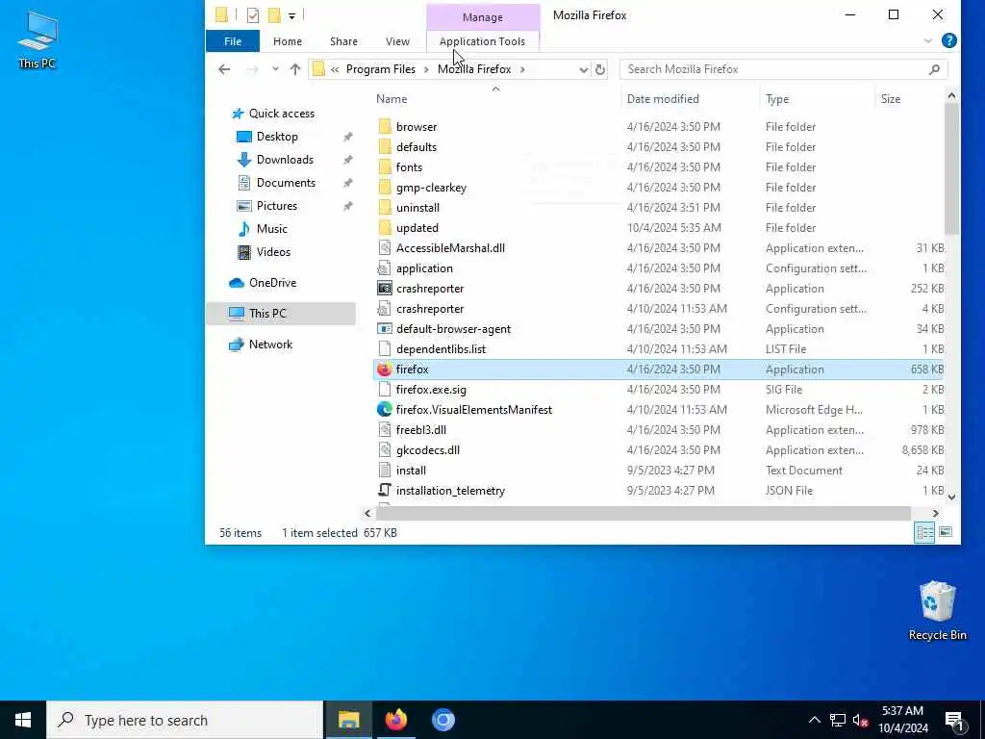Click the search magnifier icon in Explorer
This screenshot has width=985, height=739.
(934, 69)
